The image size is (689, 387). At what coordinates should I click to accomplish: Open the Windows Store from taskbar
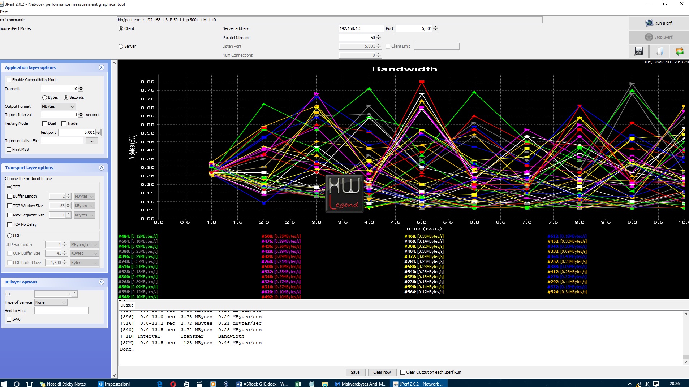click(186, 384)
